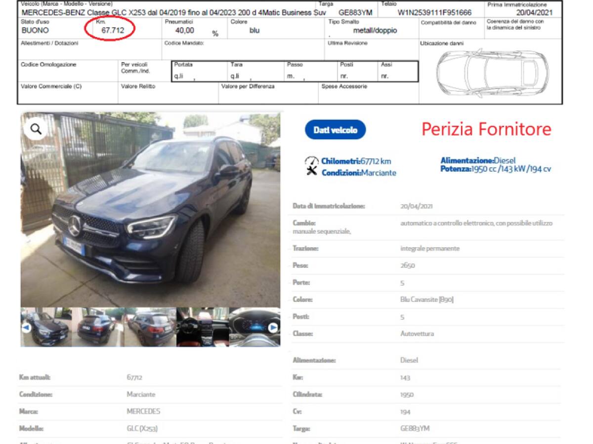Click the Targa field GE883YM in form

pyautogui.click(x=355, y=13)
